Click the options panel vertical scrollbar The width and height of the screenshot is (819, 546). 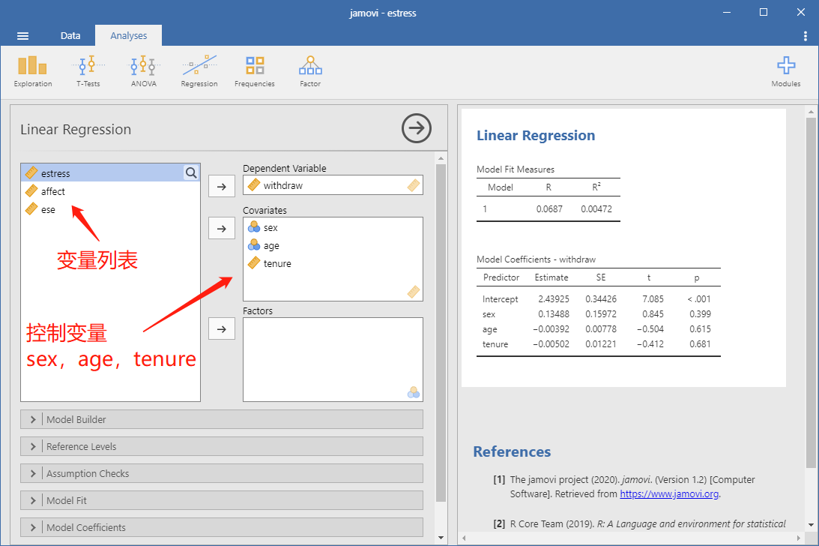tap(441, 332)
